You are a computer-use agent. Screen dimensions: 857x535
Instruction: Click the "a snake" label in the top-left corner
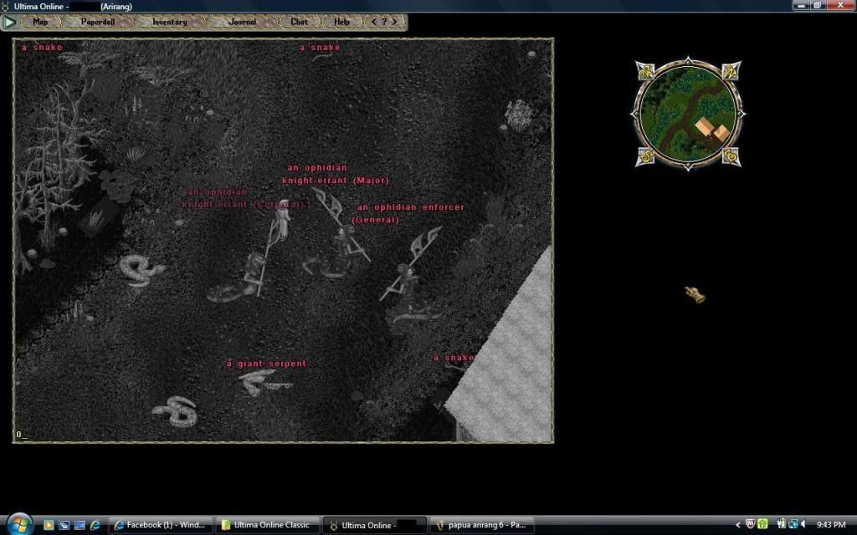click(42, 48)
